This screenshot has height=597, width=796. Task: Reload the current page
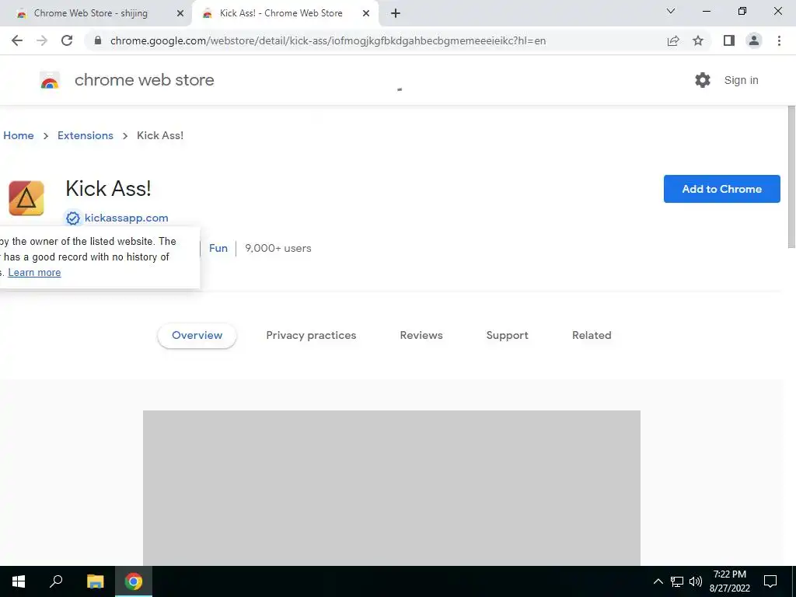pyautogui.click(x=67, y=40)
